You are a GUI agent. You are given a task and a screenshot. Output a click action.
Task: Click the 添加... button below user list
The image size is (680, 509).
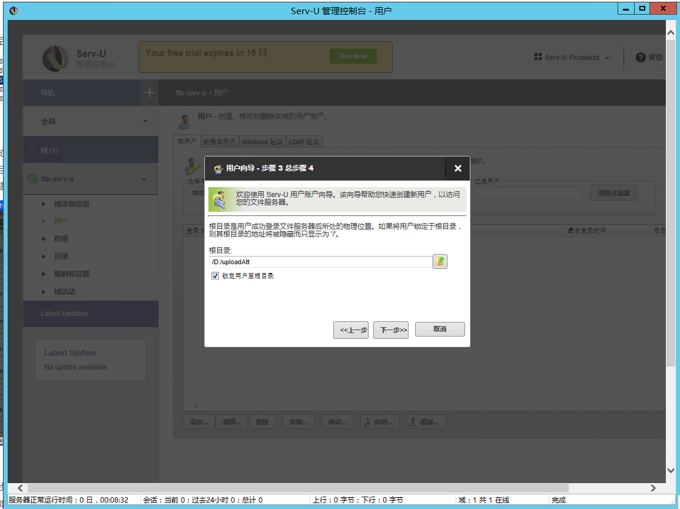coord(198,422)
